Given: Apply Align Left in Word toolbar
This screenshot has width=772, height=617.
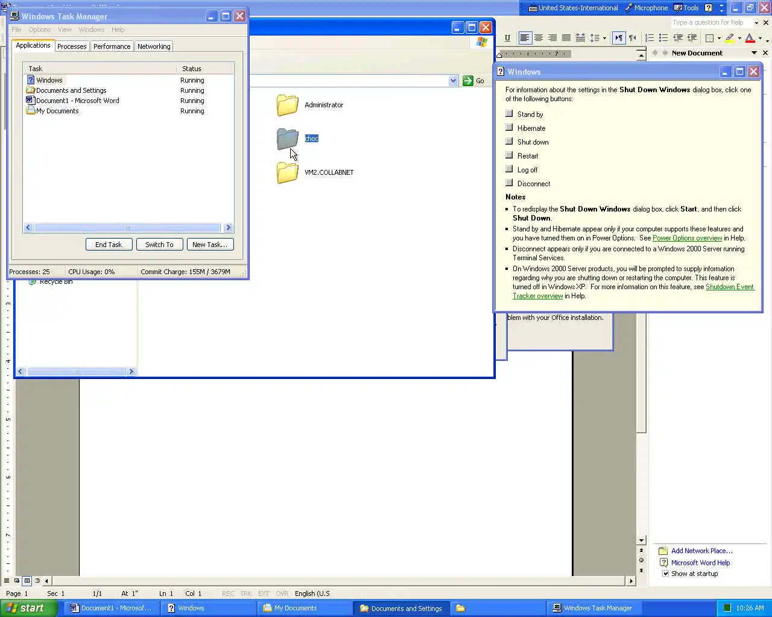Looking at the screenshot, I should click(x=525, y=38).
